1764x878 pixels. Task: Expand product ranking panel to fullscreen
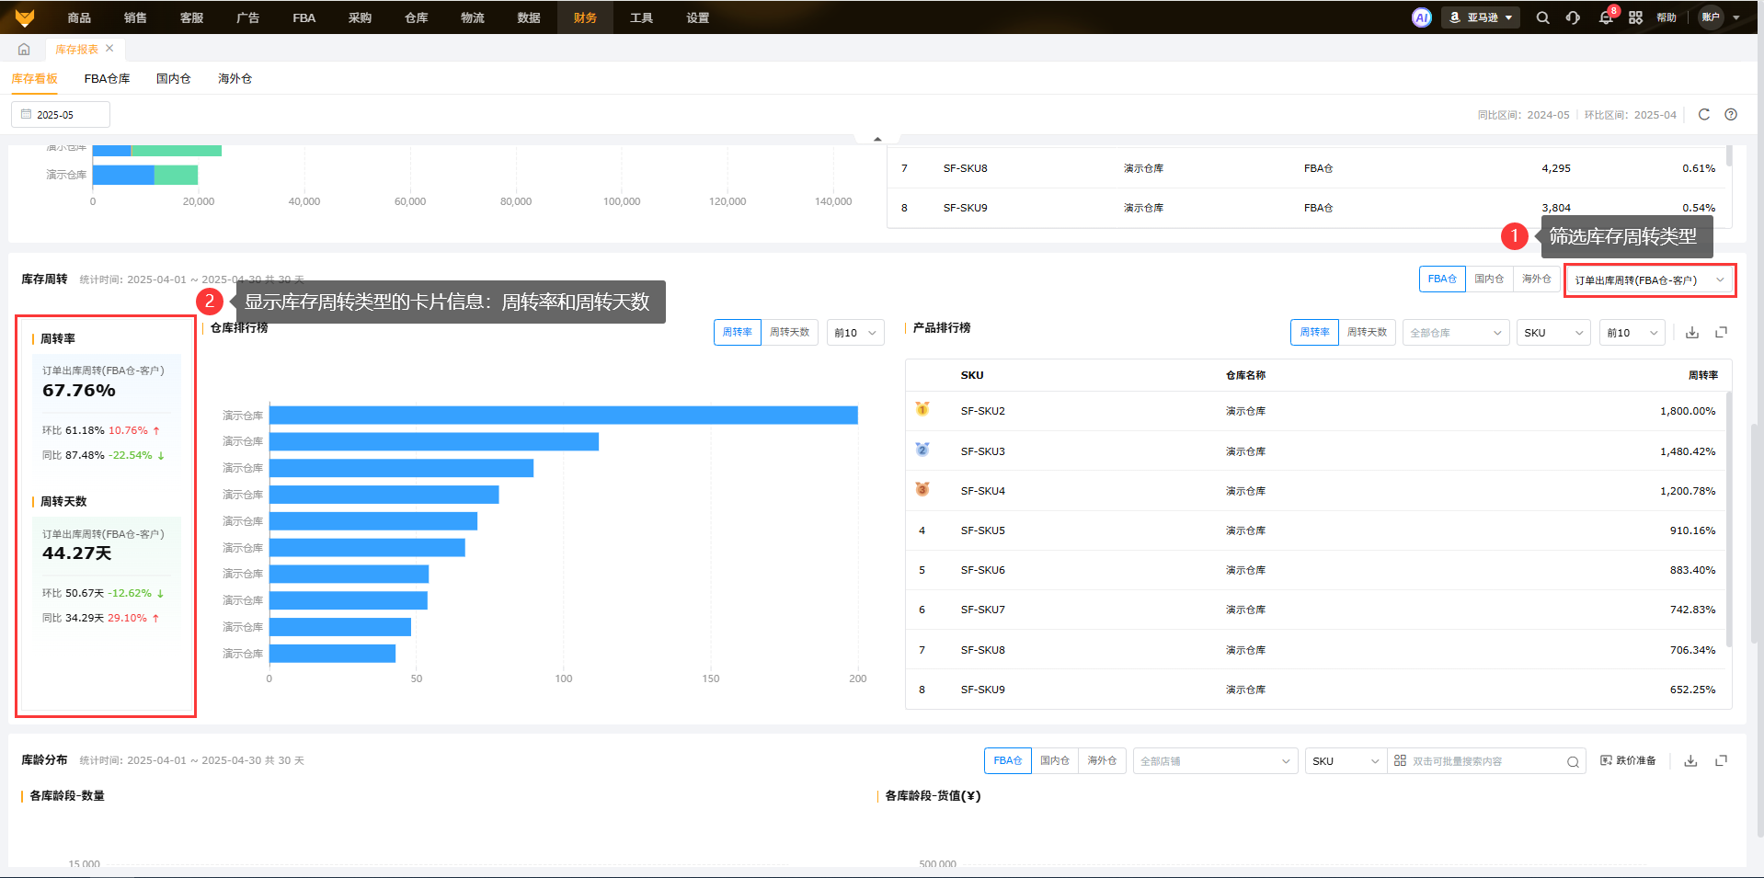coord(1721,333)
